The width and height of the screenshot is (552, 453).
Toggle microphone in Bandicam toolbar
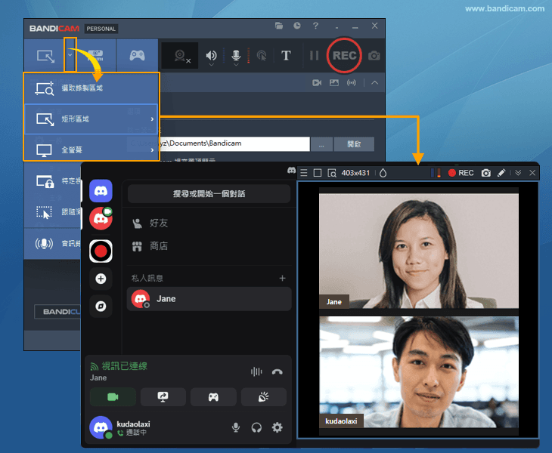tap(236, 56)
